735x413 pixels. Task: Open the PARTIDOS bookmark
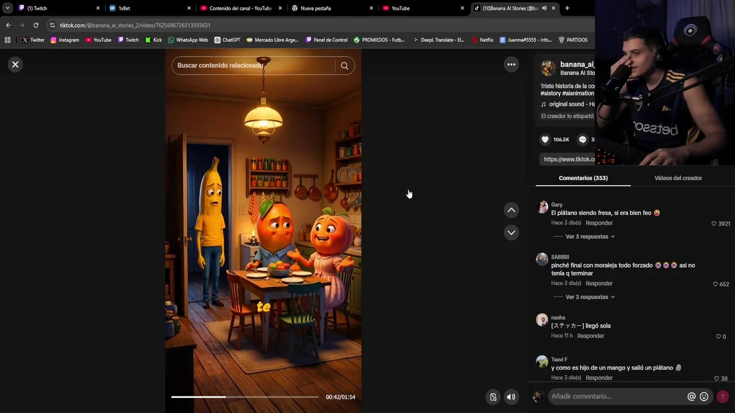pos(572,40)
